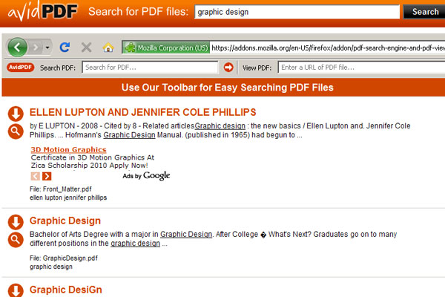Screen dimensions: 445x297
Task: Click the Search for PDF toolbar field
Action: [x=150, y=68]
